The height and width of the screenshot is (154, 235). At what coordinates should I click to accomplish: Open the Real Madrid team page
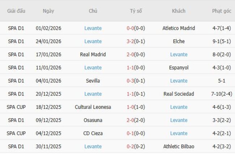[x=93, y=55]
